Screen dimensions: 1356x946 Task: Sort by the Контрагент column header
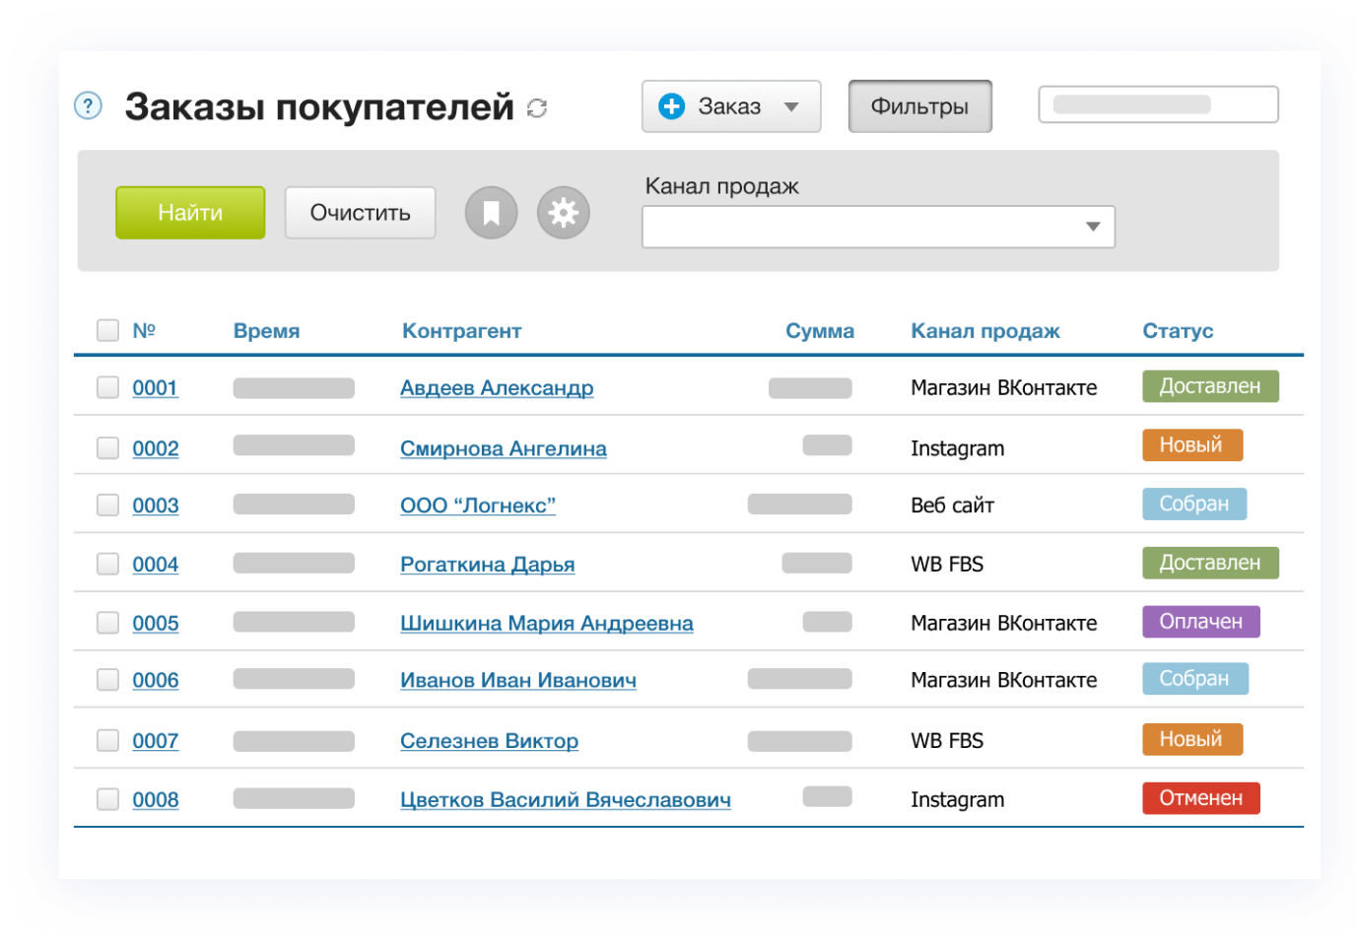[461, 331]
